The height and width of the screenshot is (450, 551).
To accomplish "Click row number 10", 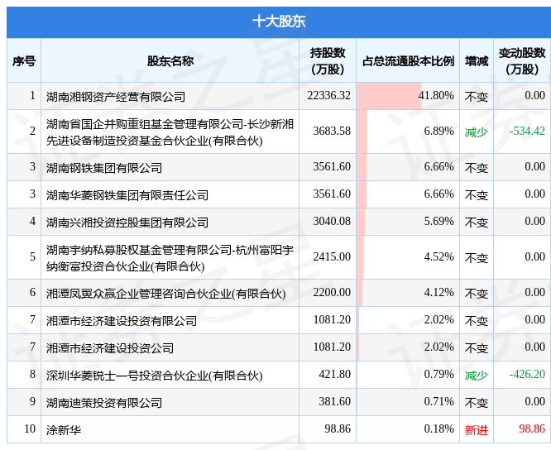I will pyautogui.click(x=30, y=429).
